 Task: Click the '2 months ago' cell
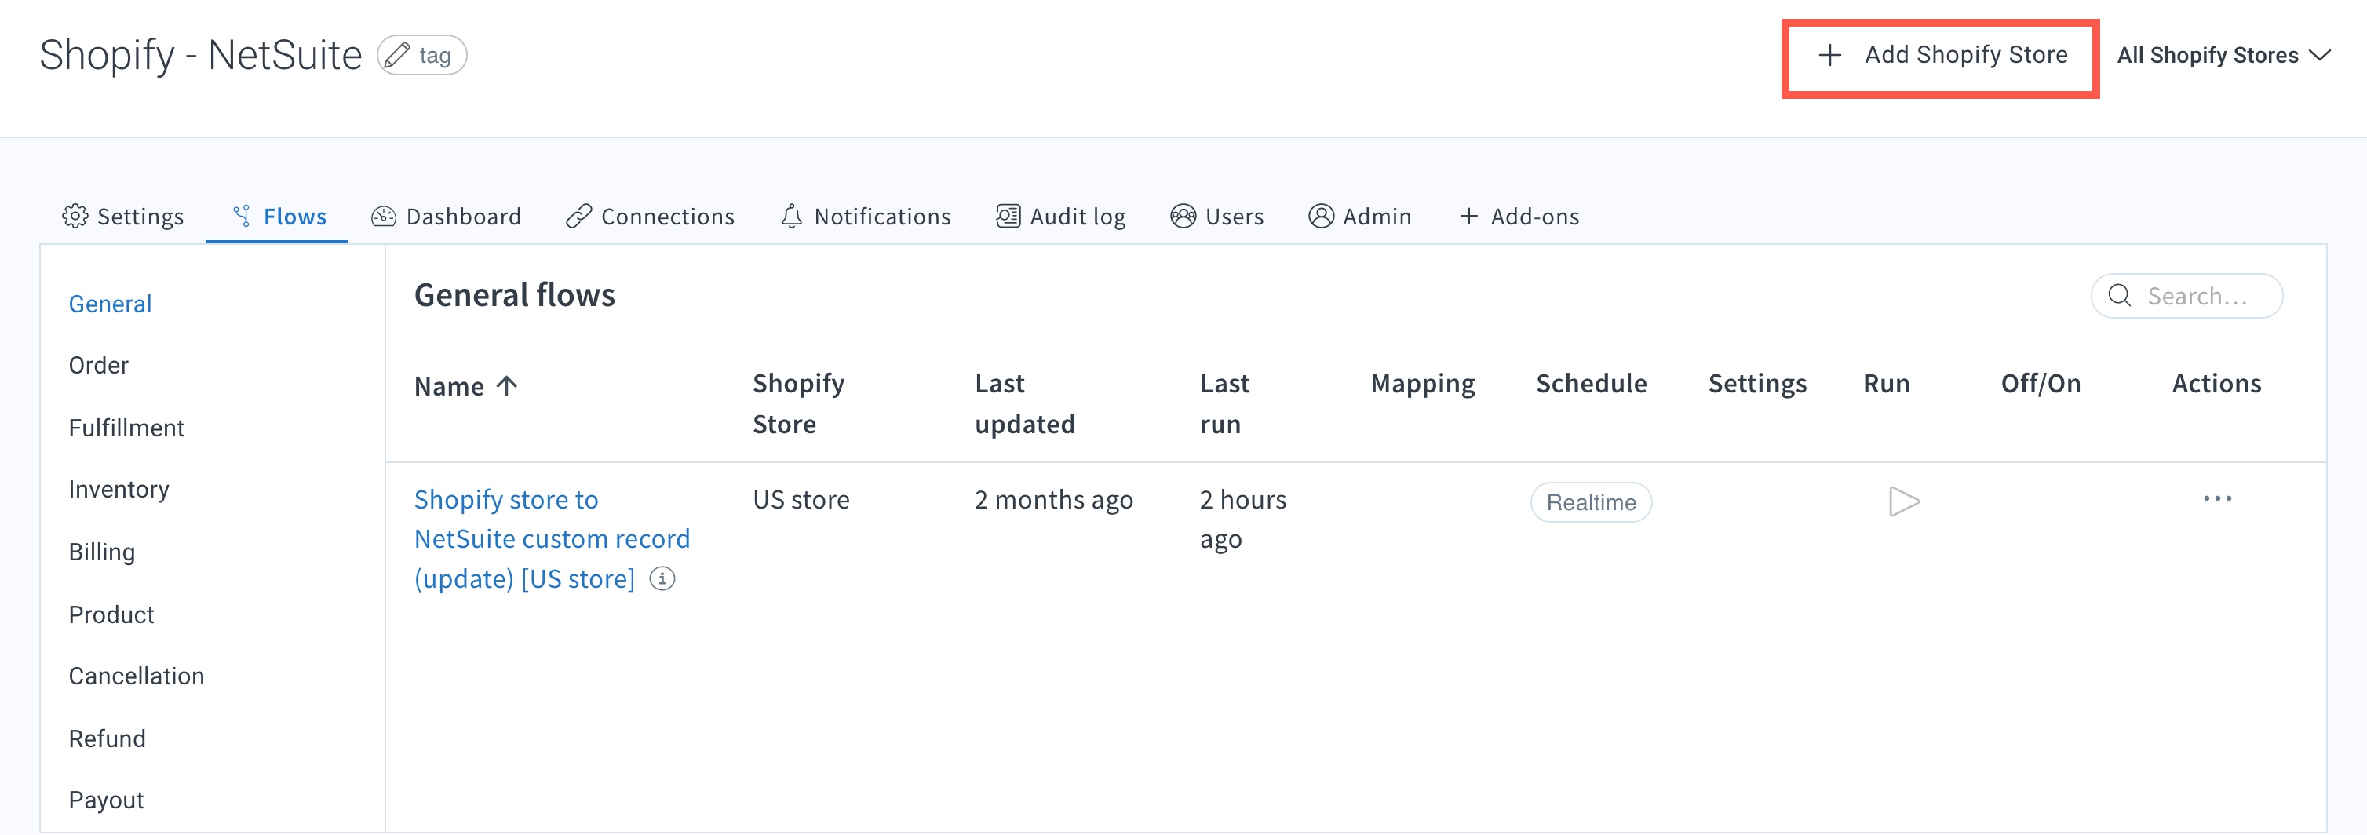click(x=1053, y=500)
